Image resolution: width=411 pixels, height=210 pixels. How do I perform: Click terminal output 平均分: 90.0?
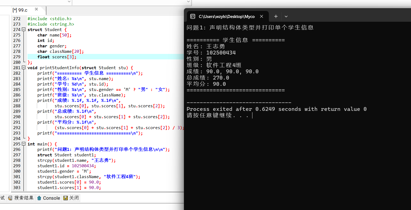pos(206,84)
